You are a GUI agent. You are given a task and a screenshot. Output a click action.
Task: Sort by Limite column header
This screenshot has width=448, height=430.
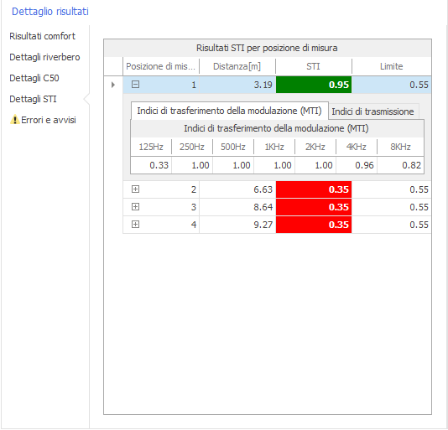(392, 66)
